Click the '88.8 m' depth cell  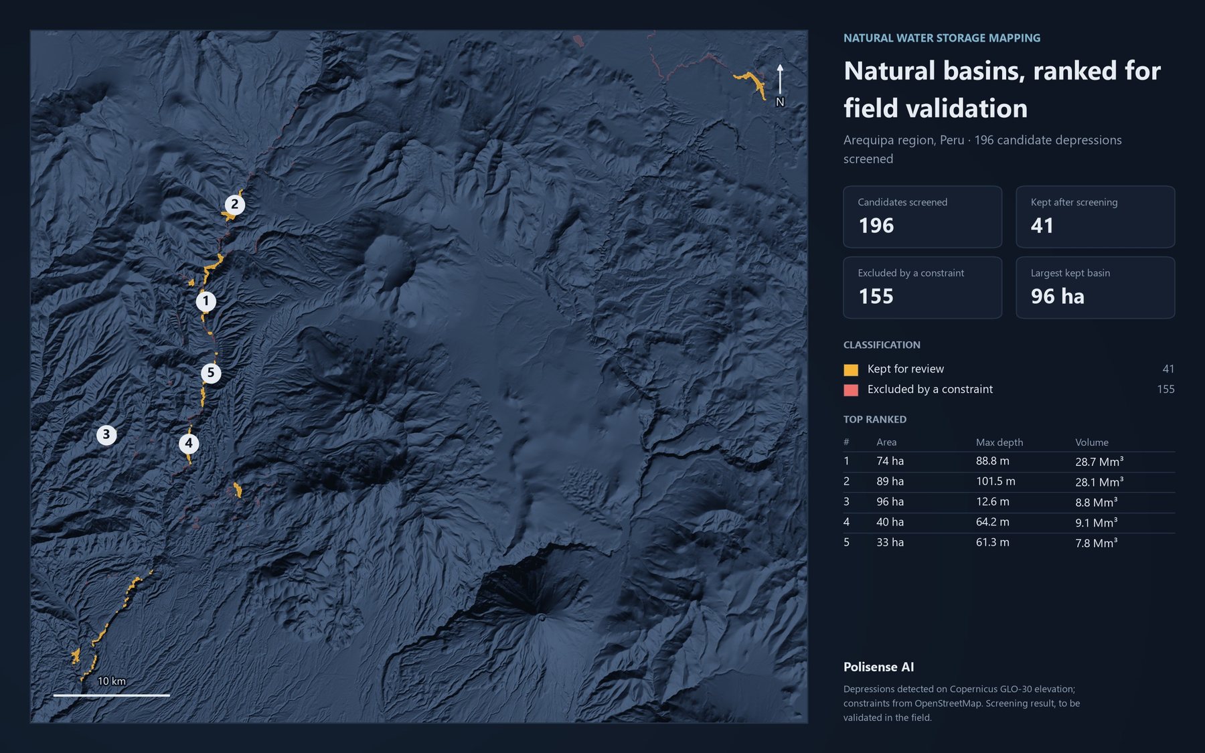tap(993, 461)
